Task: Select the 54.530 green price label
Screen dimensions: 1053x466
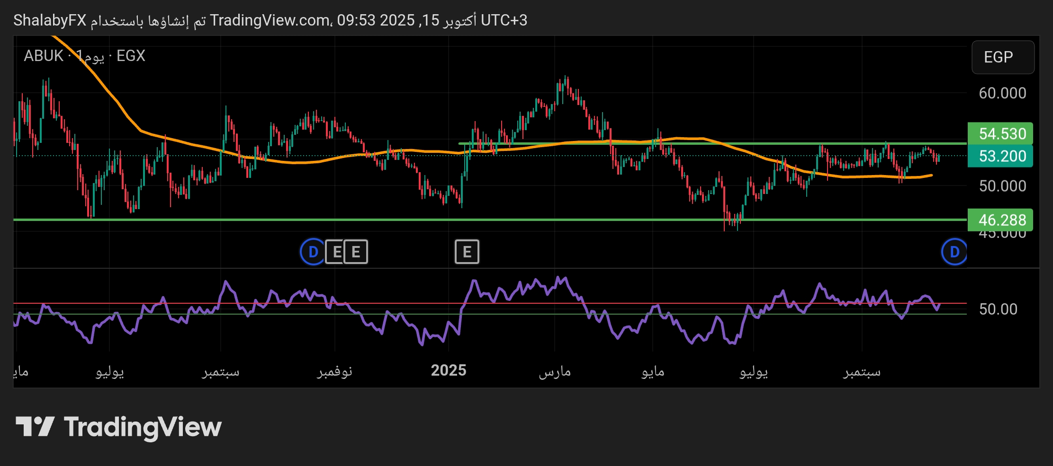Action: click(1002, 134)
